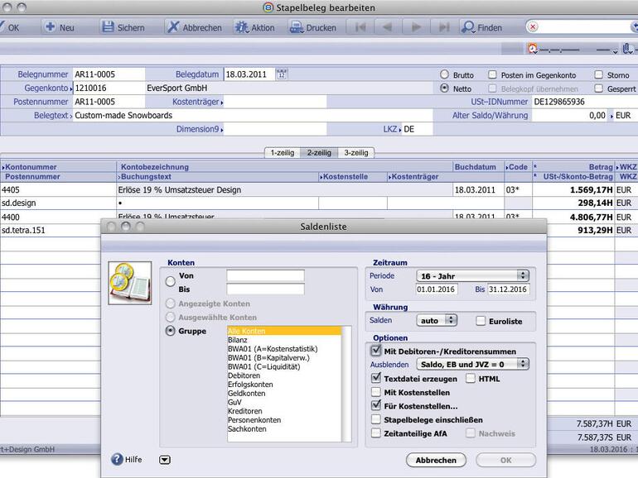Enable the HTML checkbox
Image resolution: width=638 pixels, height=478 pixels.
pyautogui.click(x=471, y=379)
